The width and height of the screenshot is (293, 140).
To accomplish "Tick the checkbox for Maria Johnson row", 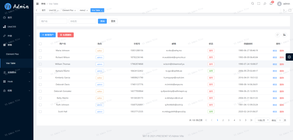I will pos(40,51).
